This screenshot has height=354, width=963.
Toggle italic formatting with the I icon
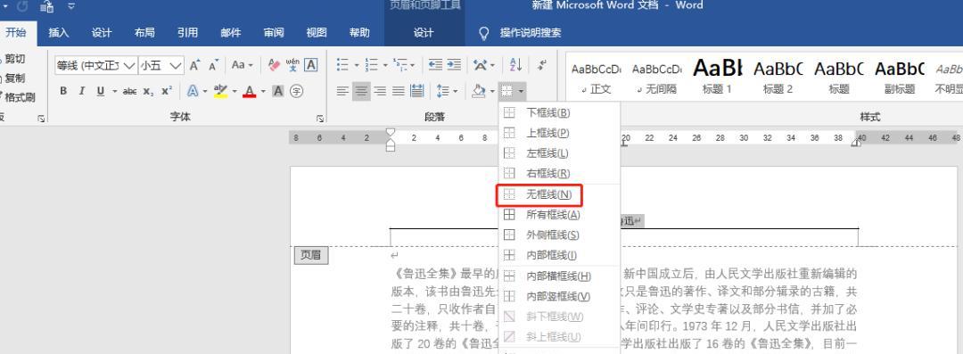tap(82, 91)
